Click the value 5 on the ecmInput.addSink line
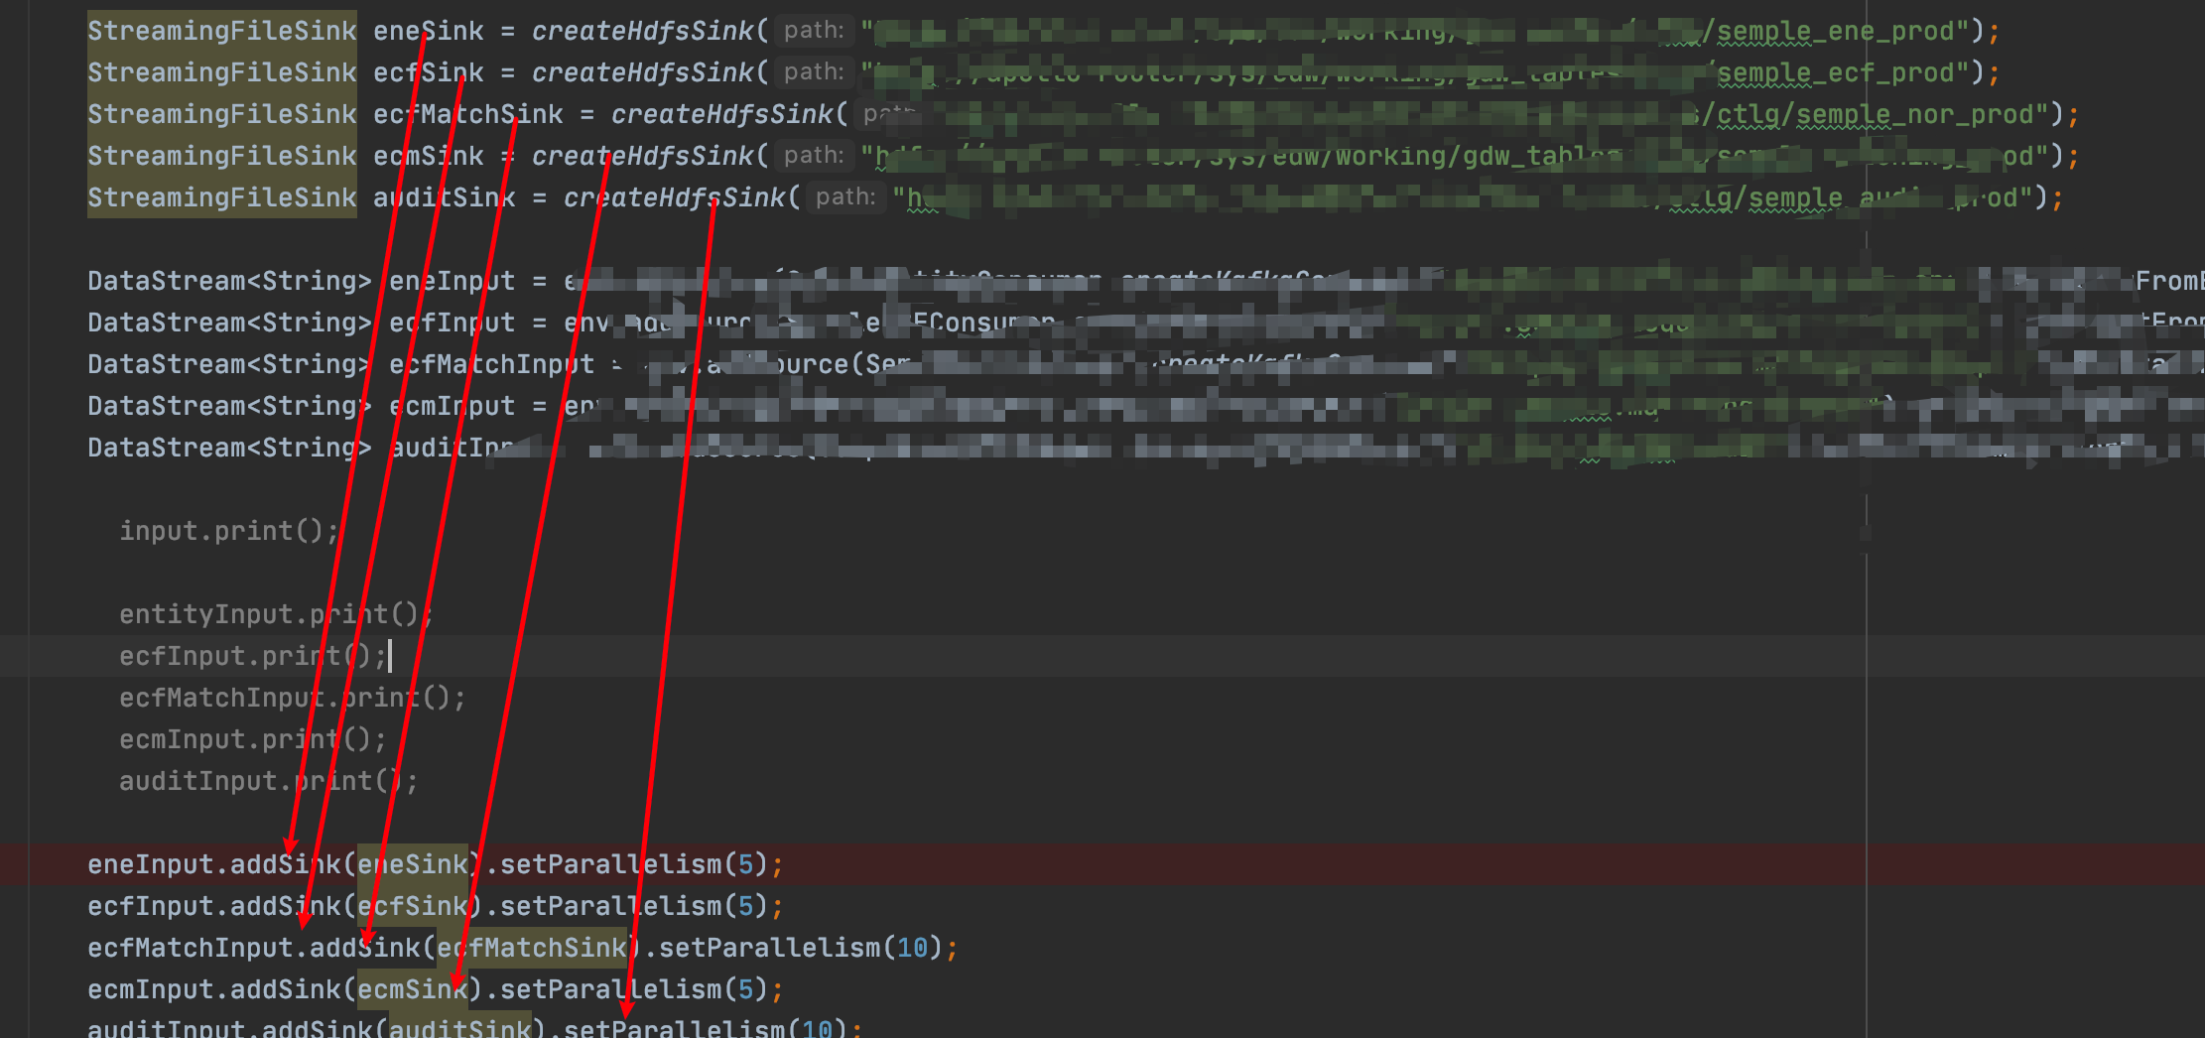This screenshot has height=1038, width=2205. click(746, 989)
